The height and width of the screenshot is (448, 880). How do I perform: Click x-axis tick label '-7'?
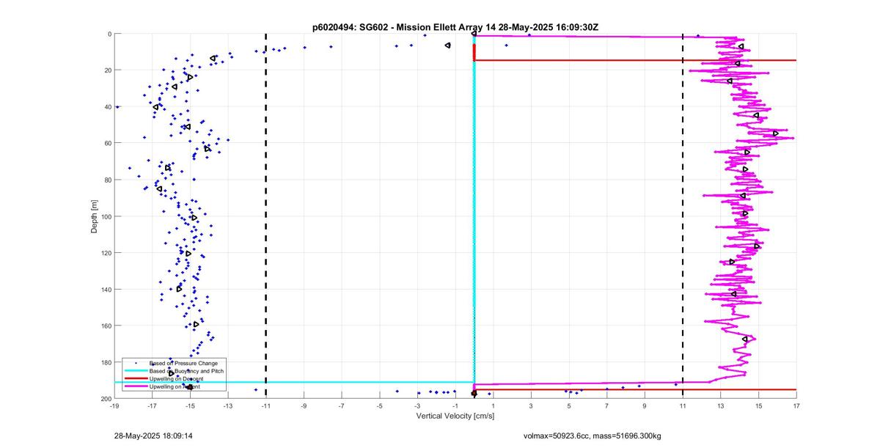tap(342, 405)
